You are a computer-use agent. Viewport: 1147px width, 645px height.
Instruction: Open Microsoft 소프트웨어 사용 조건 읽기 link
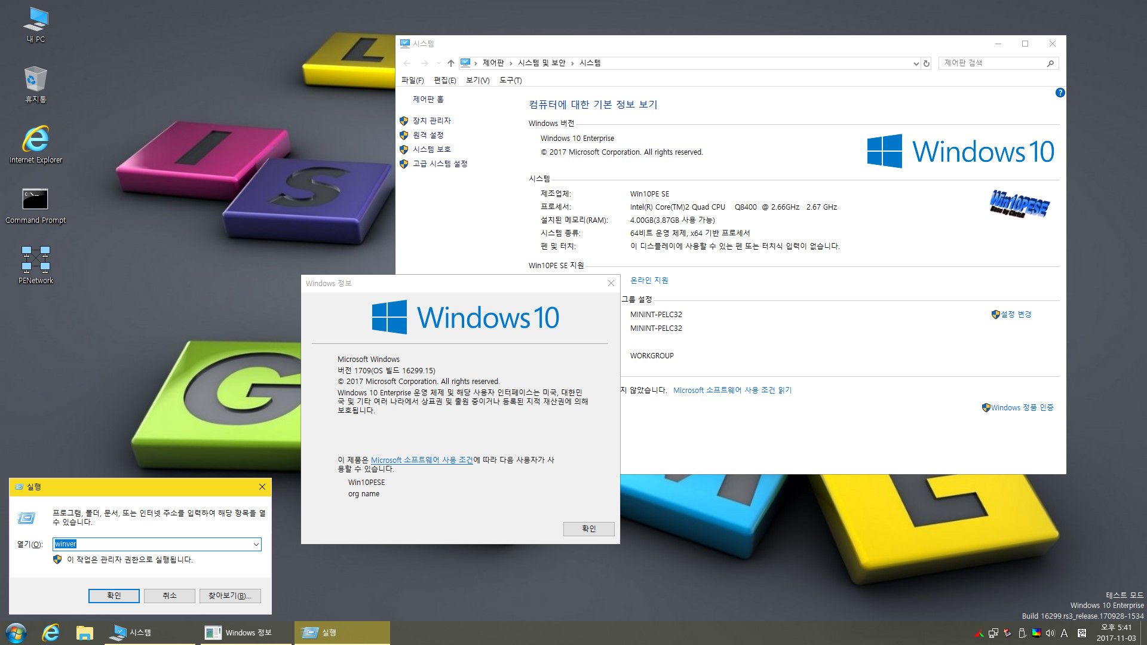732,390
